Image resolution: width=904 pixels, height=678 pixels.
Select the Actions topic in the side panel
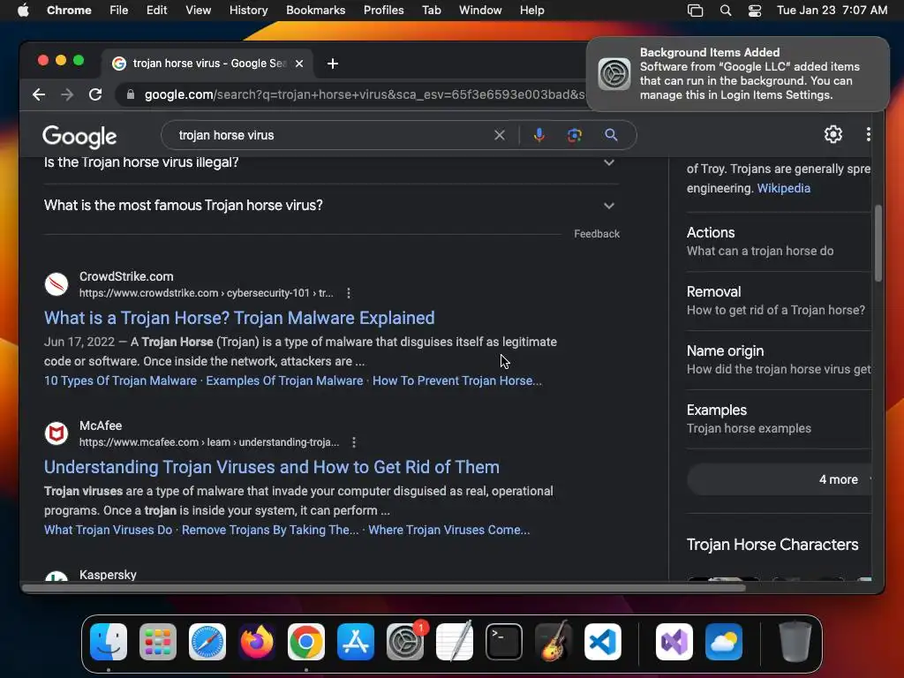(x=779, y=242)
